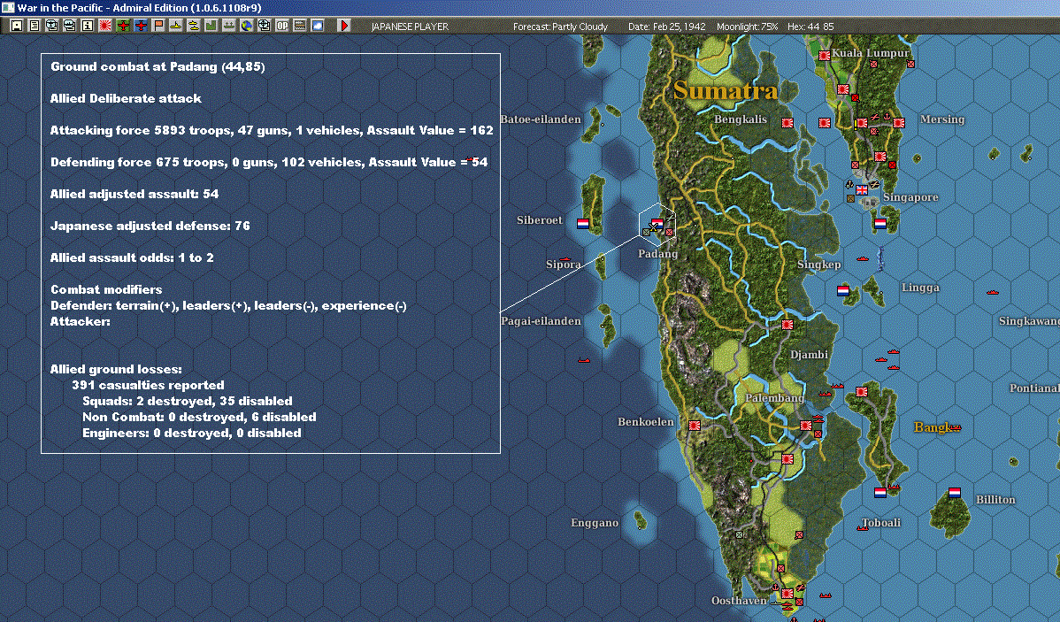Click the orange flag toolbar icon

158,26
